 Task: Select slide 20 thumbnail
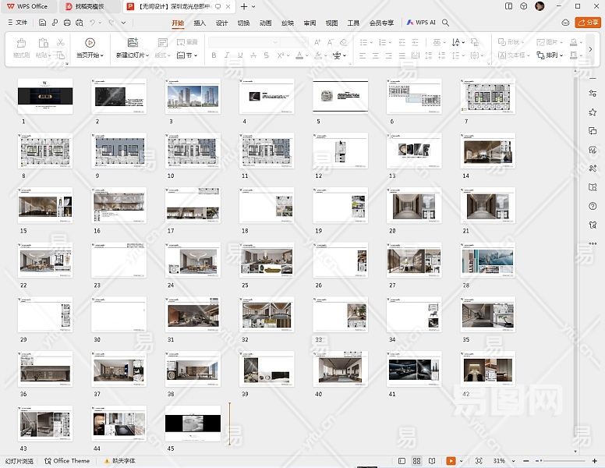pos(413,206)
